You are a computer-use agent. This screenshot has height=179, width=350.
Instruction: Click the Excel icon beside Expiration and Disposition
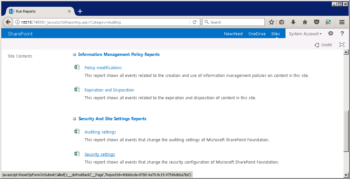click(77, 89)
